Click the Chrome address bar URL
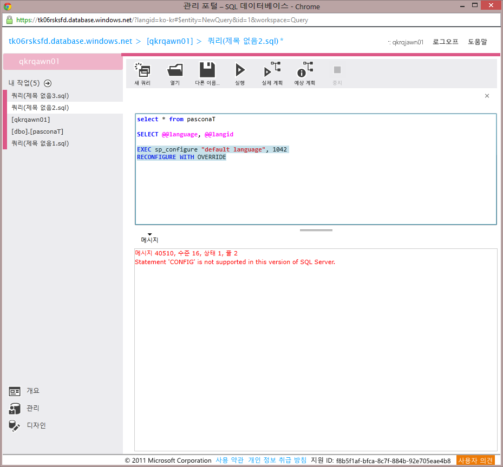This screenshot has height=467, width=503. 162,20
